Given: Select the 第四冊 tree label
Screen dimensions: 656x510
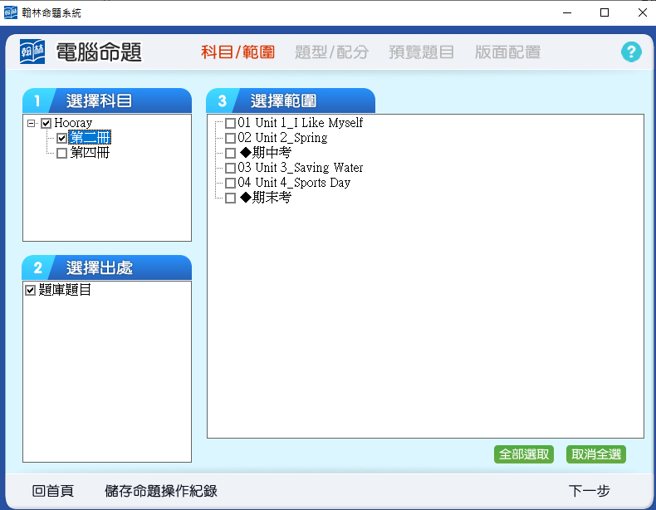Looking at the screenshot, I should click(x=90, y=153).
